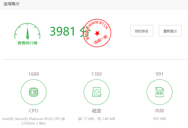Click the Intel Xeon Platinum 8163 description
The image size is (188, 128).
(x=34, y=121)
